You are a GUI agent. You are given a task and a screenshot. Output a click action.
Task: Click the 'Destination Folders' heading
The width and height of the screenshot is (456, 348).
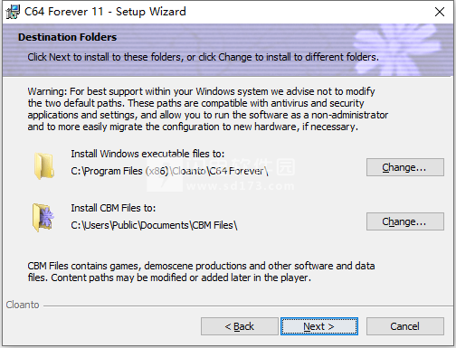click(x=67, y=37)
